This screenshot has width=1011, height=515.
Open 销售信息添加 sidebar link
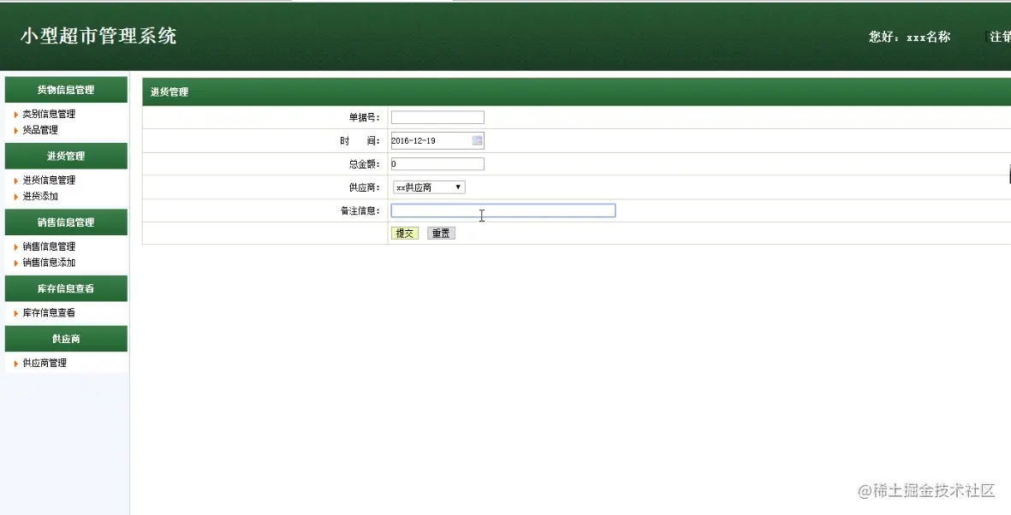[x=49, y=263]
